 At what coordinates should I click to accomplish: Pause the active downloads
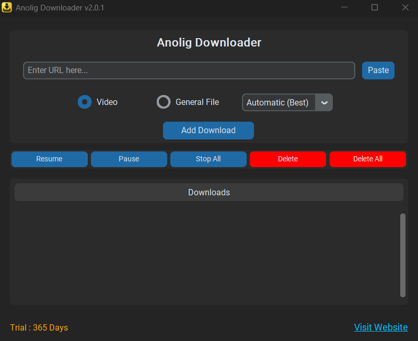click(x=129, y=159)
